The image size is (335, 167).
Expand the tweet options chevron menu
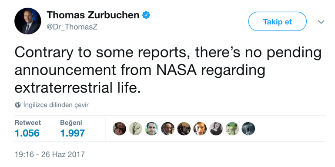point(321,22)
